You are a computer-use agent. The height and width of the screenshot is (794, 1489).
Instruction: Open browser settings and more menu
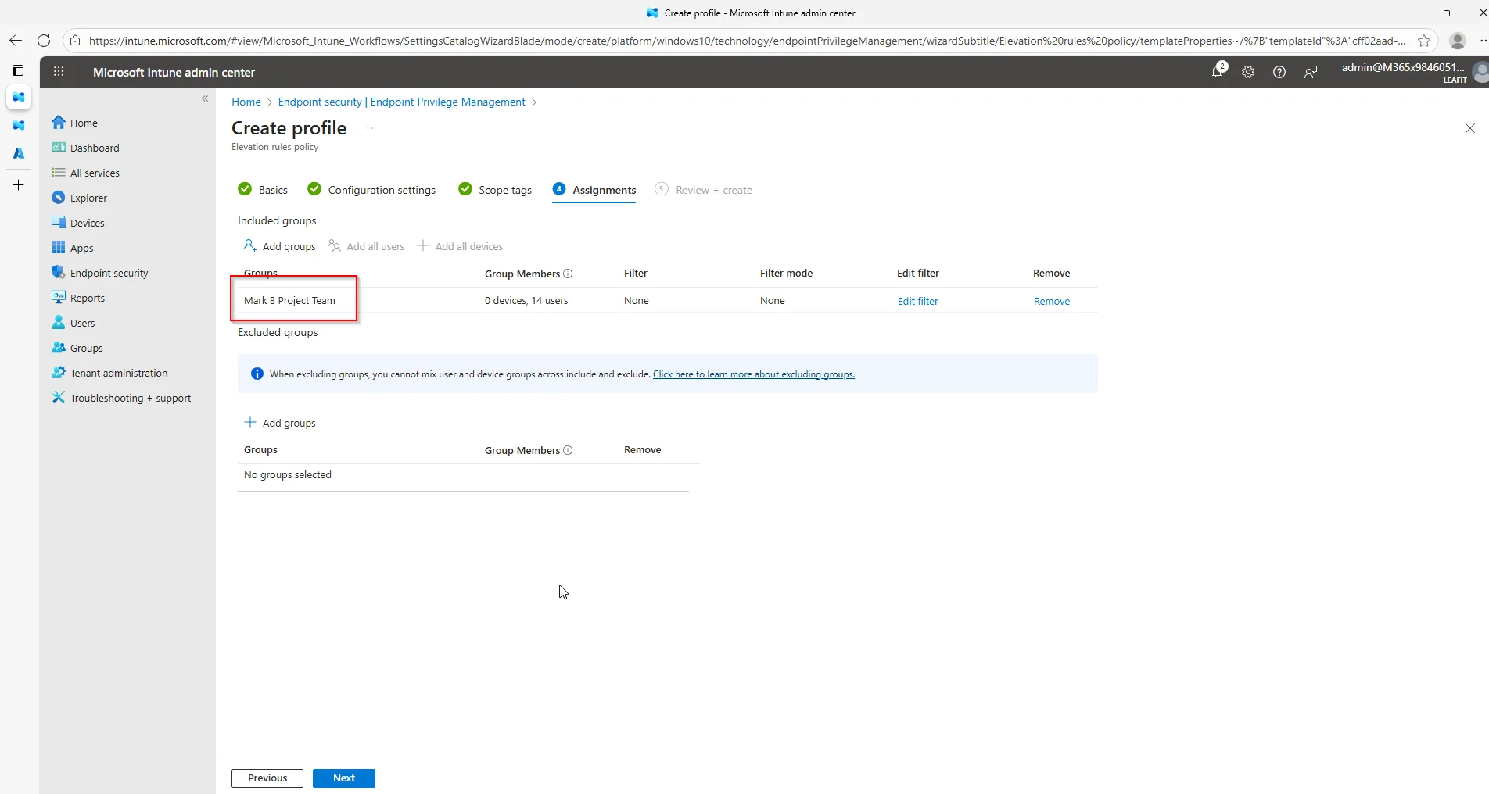pyautogui.click(x=1483, y=41)
